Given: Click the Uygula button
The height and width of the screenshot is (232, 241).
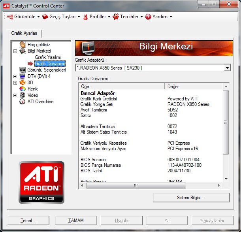Looking at the screenshot, I should [121, 221].
